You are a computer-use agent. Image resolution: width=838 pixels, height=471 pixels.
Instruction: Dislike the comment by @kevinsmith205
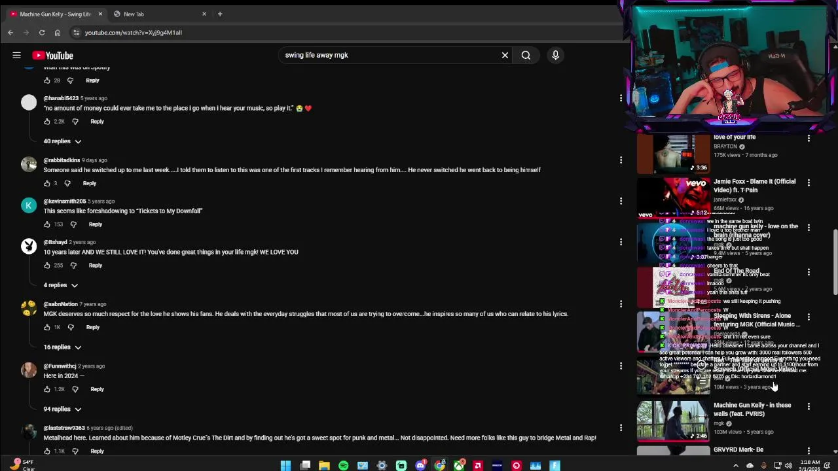pos(73,224)
